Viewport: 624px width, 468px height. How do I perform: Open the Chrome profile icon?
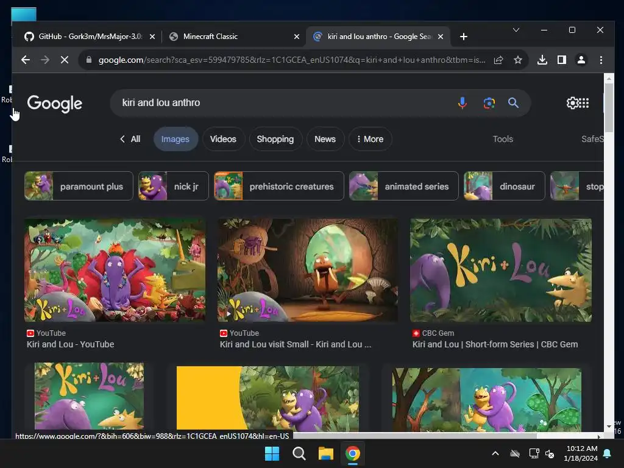[x=581, y=60]
